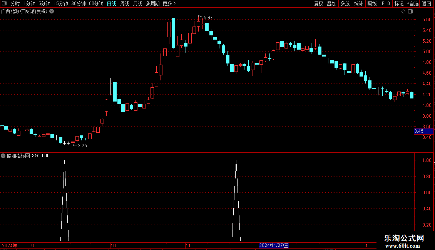The width and height of the screenshot is (435, 250).
Task: Click the month 10 marker on time axis
Action: coord(113,245)
